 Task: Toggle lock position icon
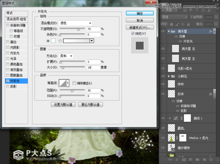coord(183,24)
